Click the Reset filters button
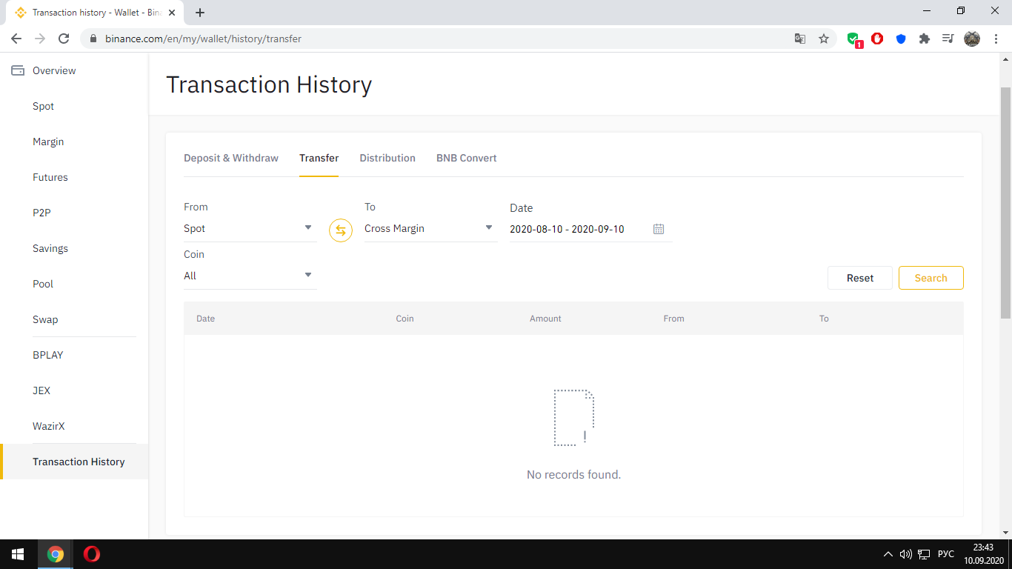The width and height of the screenshot is (1012, 569). pyautogui.click(x=859, y=278)
